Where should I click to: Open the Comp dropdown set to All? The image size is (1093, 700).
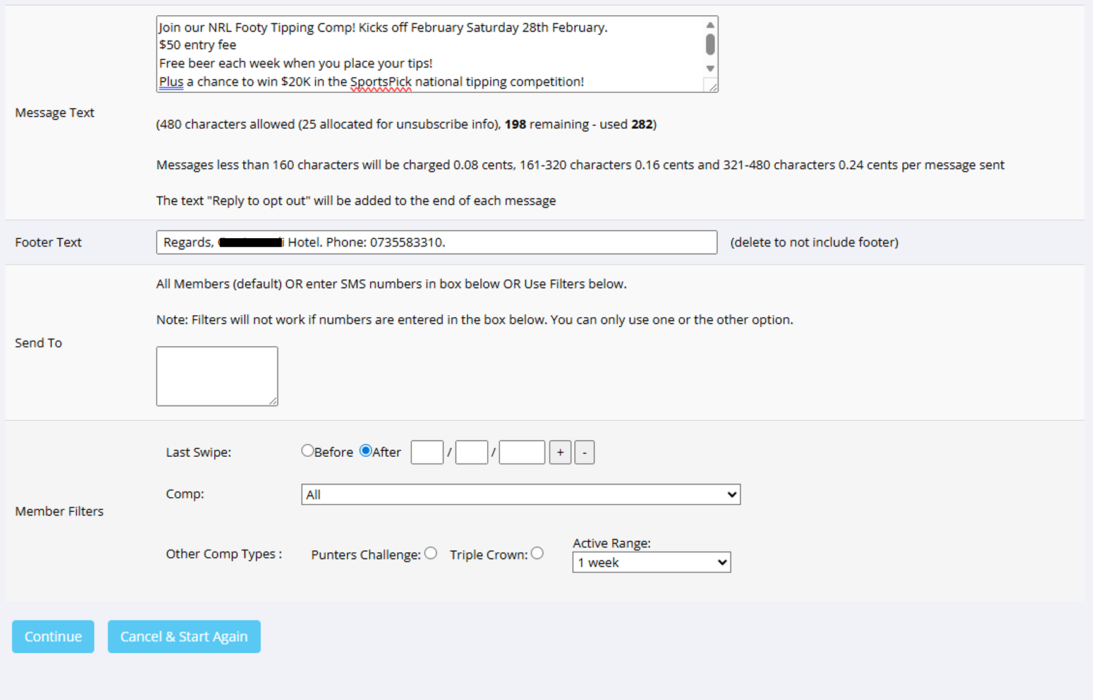pyautogui.click(x=521, y=495)
